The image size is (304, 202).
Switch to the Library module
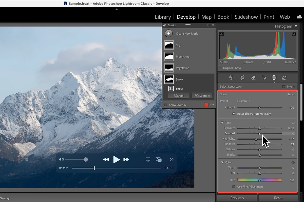tap(163, 17)
